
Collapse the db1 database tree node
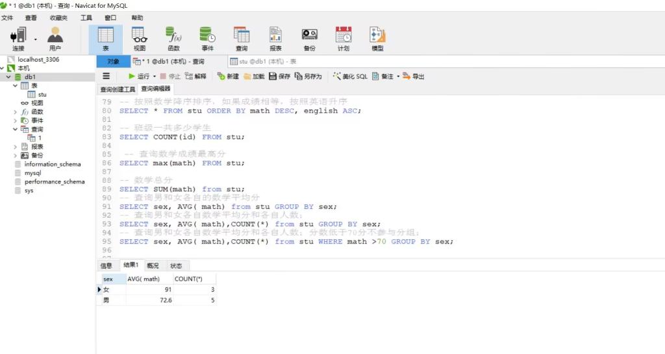click(x=8, y=77)
